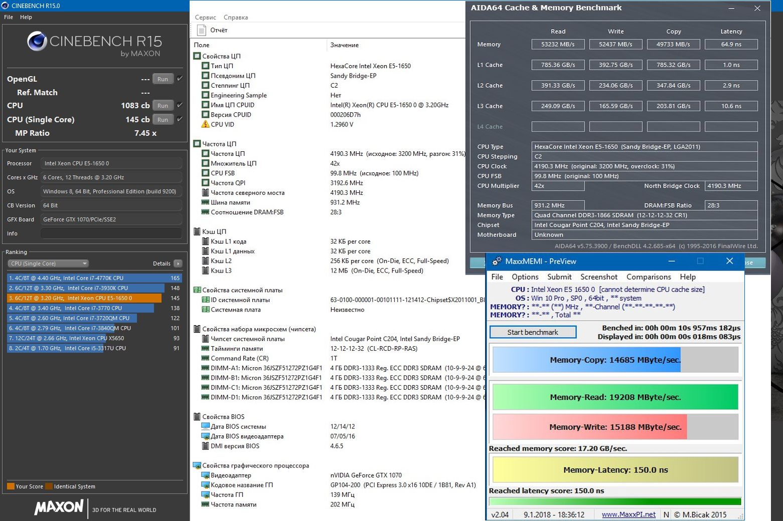Click the Свойства системной платы section icon
783x521 pixels.
[x=197, y=290]
